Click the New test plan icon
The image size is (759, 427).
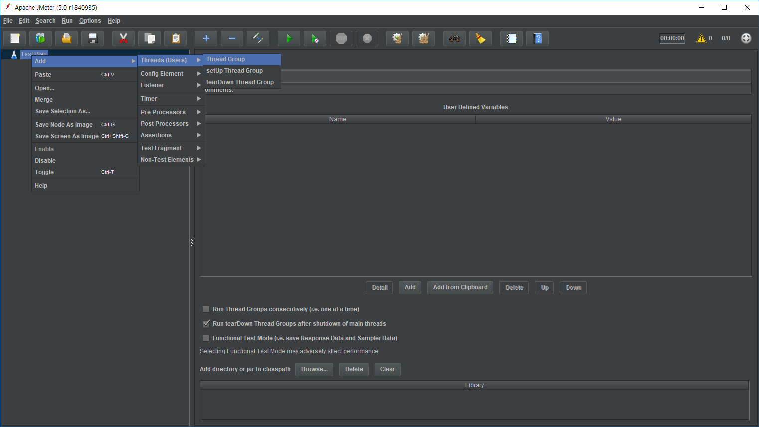[15, 38]
